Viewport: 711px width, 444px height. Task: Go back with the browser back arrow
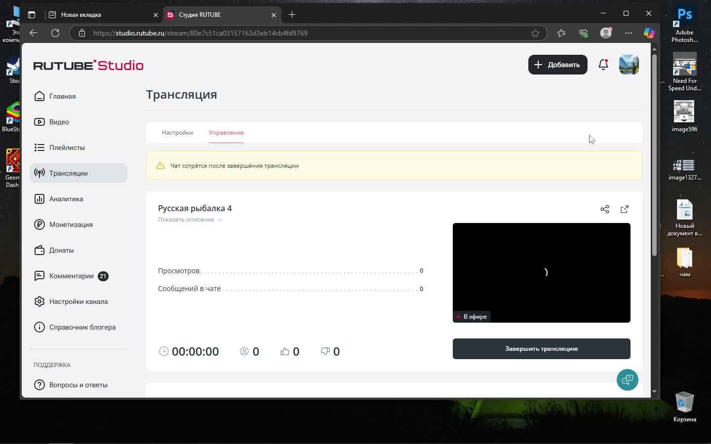click(x=34, y=33)
